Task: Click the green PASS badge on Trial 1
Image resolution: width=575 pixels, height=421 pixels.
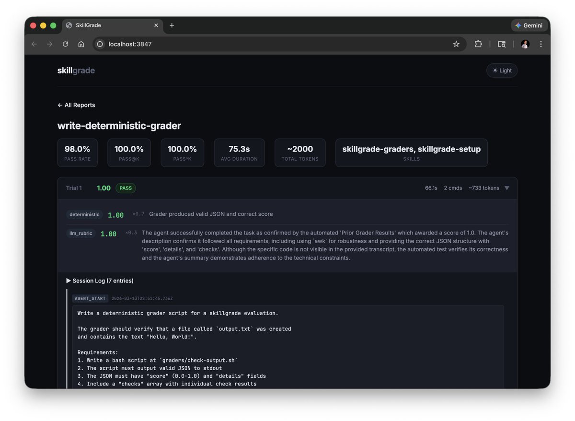Action: point(126,188)
